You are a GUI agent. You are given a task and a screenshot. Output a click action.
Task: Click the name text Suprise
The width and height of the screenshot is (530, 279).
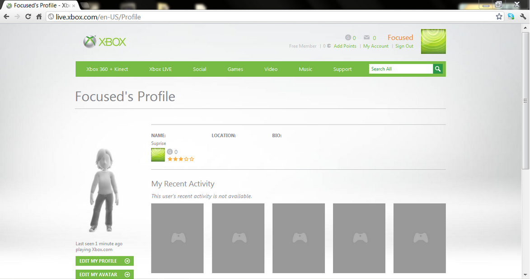[x=159, y=143]
